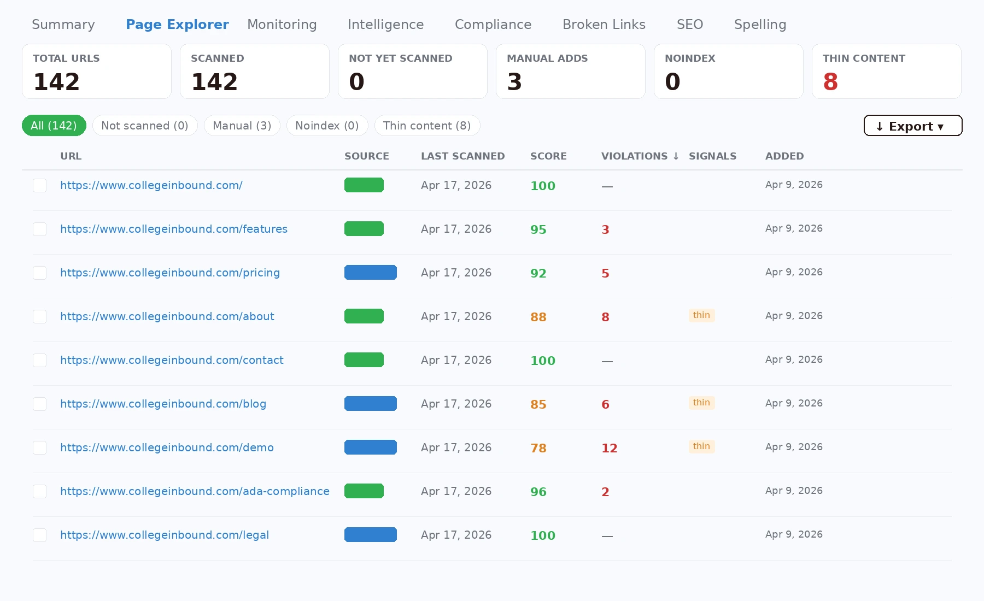Image resolution: width=984 pixels, height=601 pixels.
Task: Open the Export dropdown
Action: click(912, 126)
